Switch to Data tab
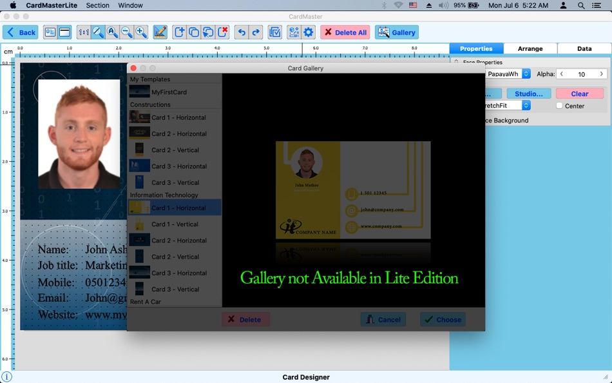The height and width of the screenshot is (383, 612). click(584, 48)
